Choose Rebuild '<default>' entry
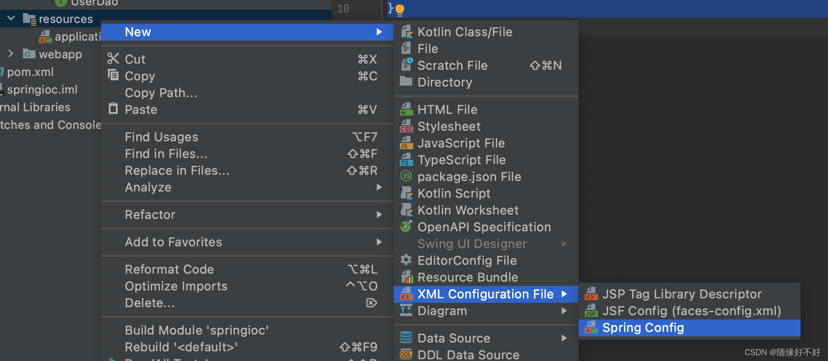 [x=247, y=347]
